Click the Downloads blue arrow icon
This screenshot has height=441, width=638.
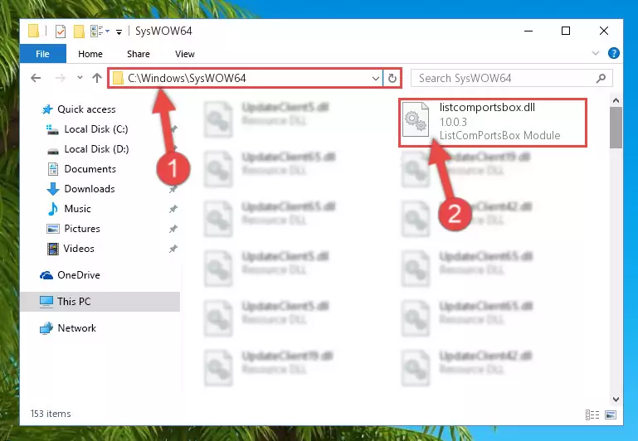(53, 189)
